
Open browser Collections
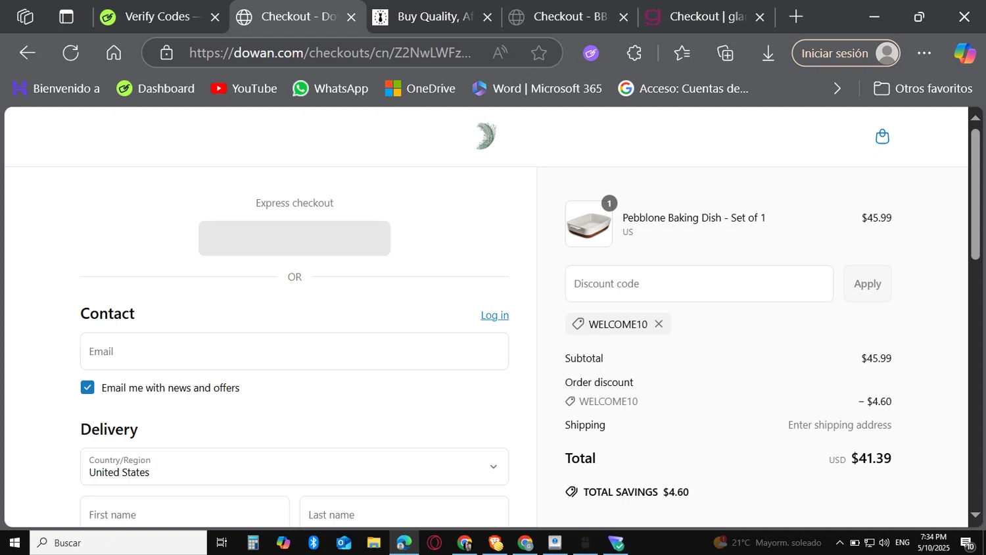coord(725,53)
